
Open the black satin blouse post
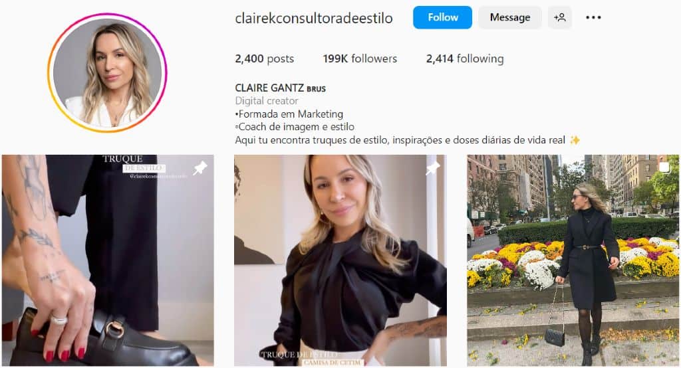(x=340, y=260)
